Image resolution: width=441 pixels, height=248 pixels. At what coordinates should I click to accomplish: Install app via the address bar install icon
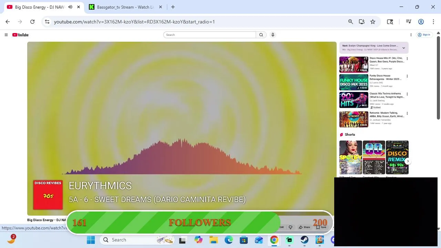pyautogui.click(x=361, y=22)
